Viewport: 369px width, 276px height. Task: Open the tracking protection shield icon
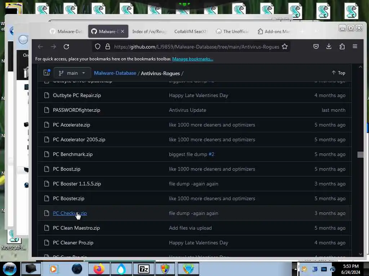coord(98,47)
